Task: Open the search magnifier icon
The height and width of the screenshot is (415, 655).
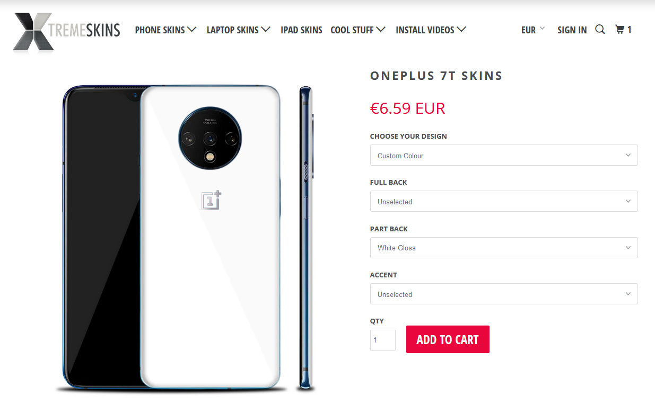Action: [600, 30]
